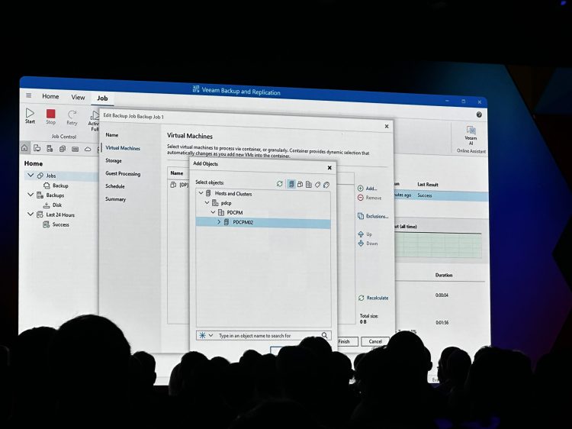Select the Home view icon in navigation strip

tap(24, 148)
